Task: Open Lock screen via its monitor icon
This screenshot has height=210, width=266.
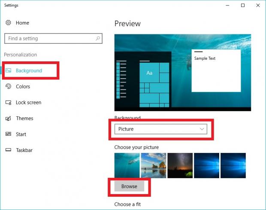Action: [x=8, y=103]
